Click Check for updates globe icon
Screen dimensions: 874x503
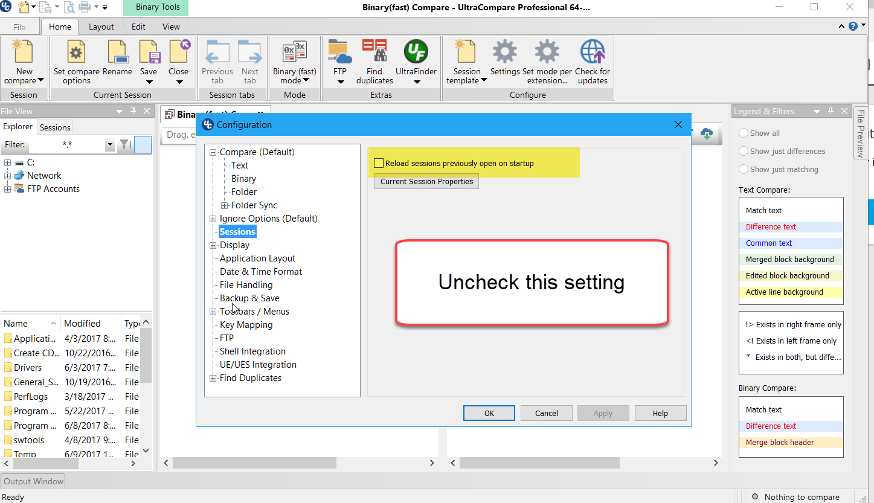point(593,52)
